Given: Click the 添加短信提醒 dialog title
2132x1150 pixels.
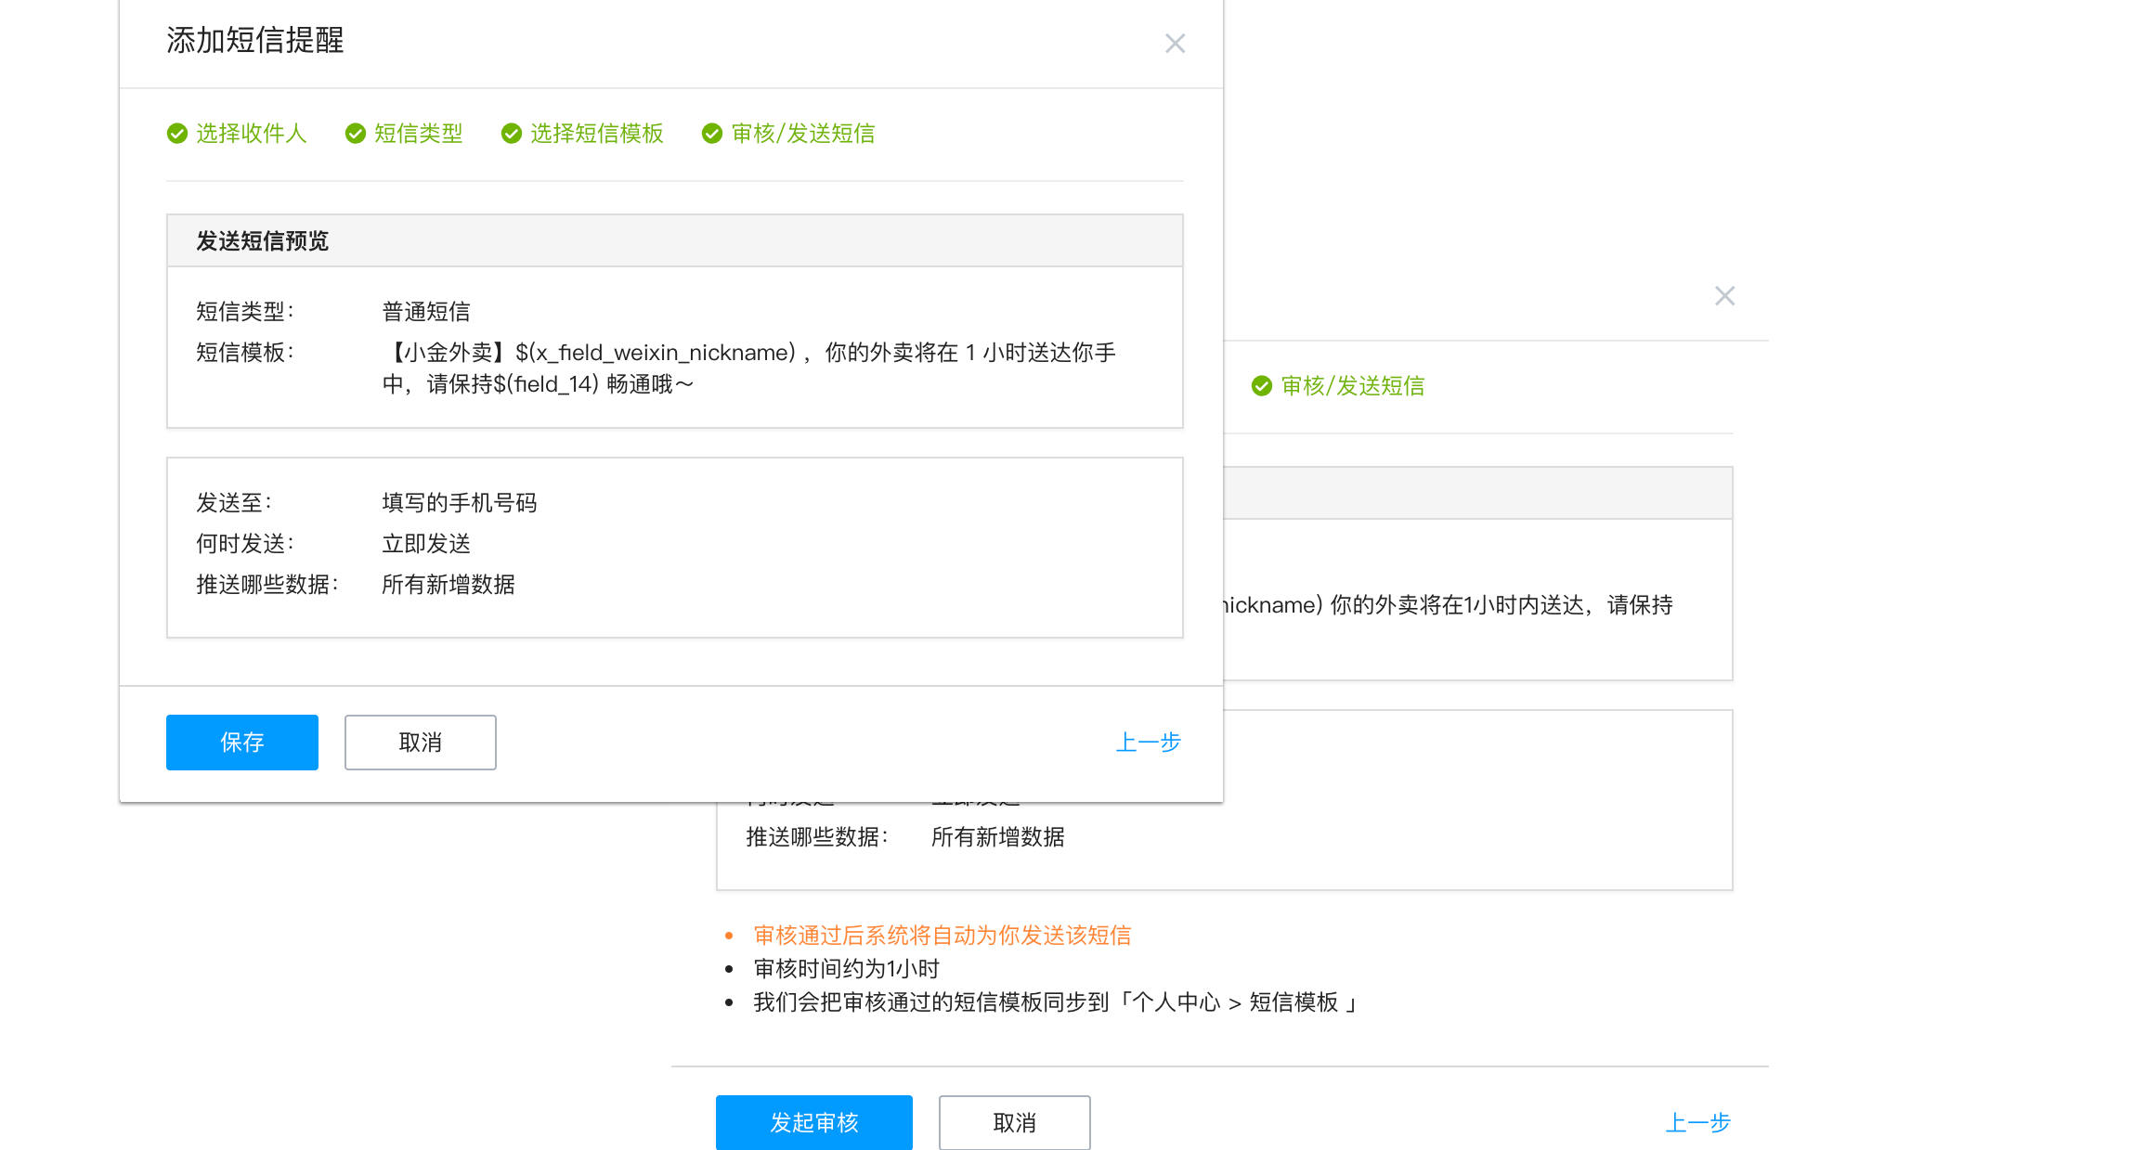Looking at the screenshot, I should click(255, 41).
